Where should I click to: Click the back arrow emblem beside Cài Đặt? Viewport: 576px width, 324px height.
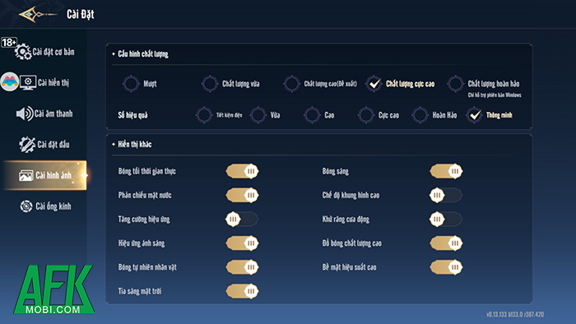point(37,14)
